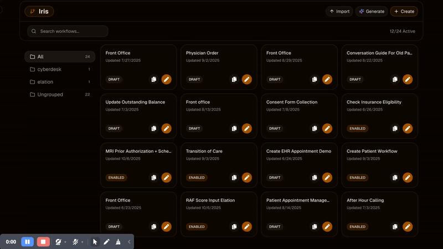Click the Iris branch logo icon

(x=33, y=11)
